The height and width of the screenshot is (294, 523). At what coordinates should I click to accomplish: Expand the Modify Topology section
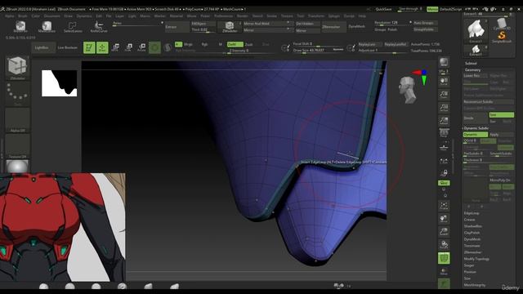(476, 259)
